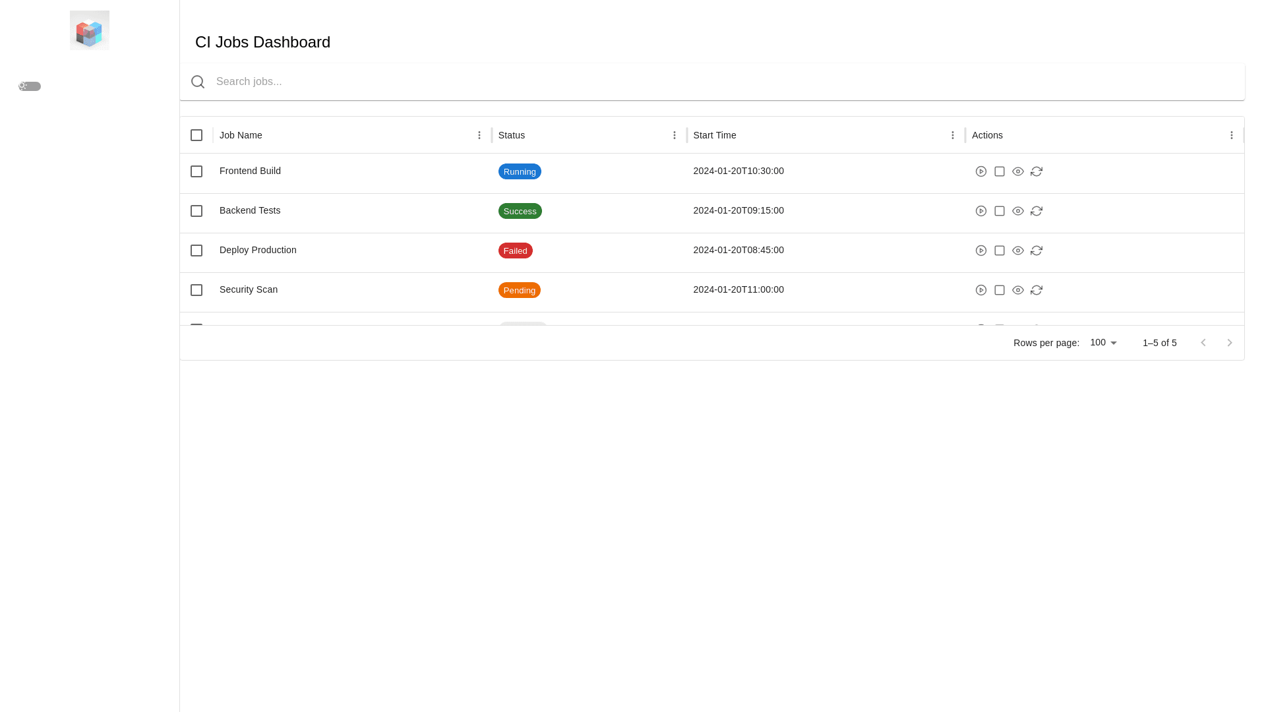This screenshot has height=712, width=1266.
Task: Click the stop icon for Backend Tests
Action: (1000, 211)
